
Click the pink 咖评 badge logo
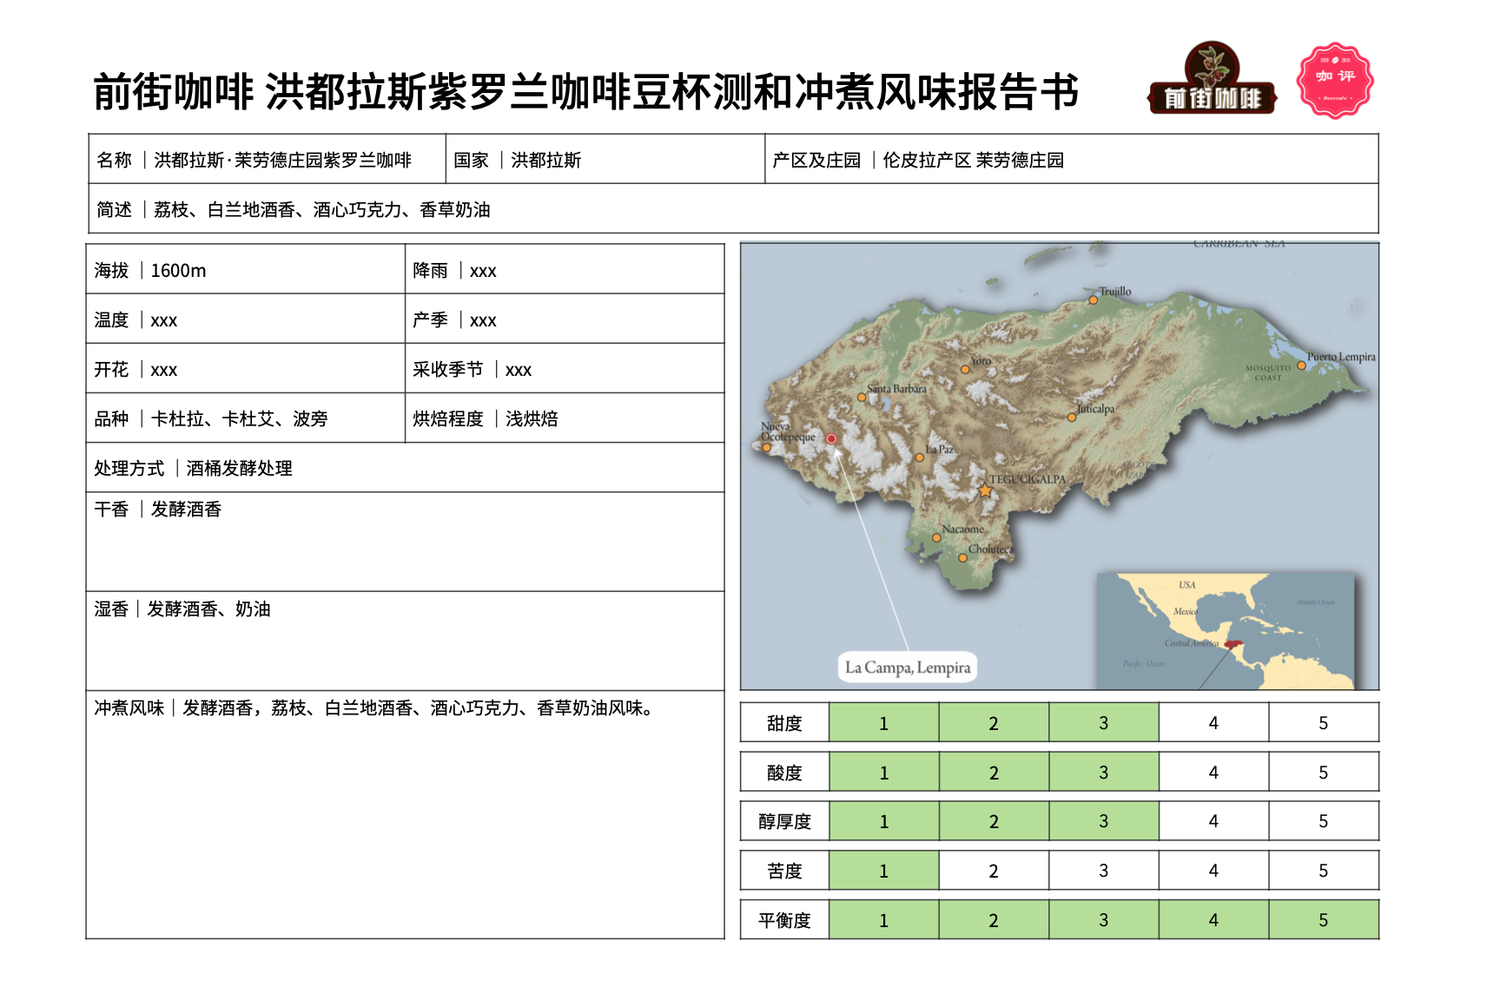(x=1335, y=79)
